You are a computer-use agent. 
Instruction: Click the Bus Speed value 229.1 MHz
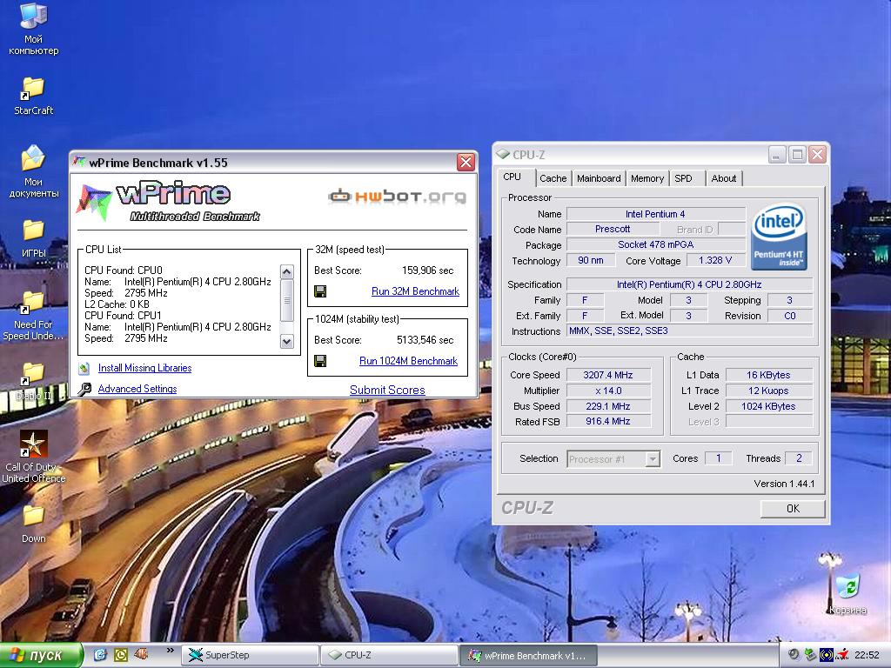click(608, 406)
